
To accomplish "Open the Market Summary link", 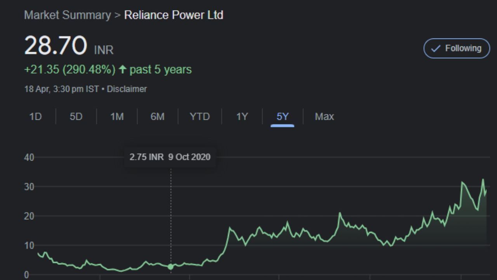I will 68,15.
